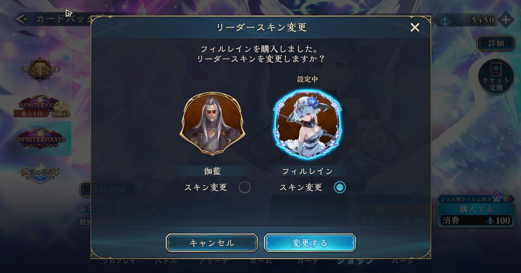Screen dimensions: 521x273
Task: Add crystals with the plus icon
Action: (x=506, y=20)
